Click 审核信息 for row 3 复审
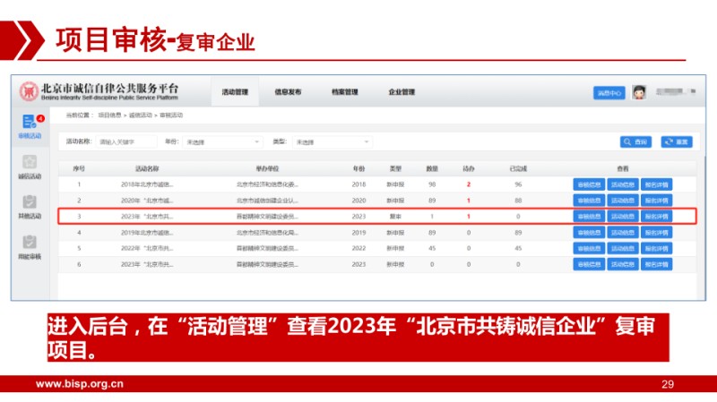 click(x=589, y=217)
